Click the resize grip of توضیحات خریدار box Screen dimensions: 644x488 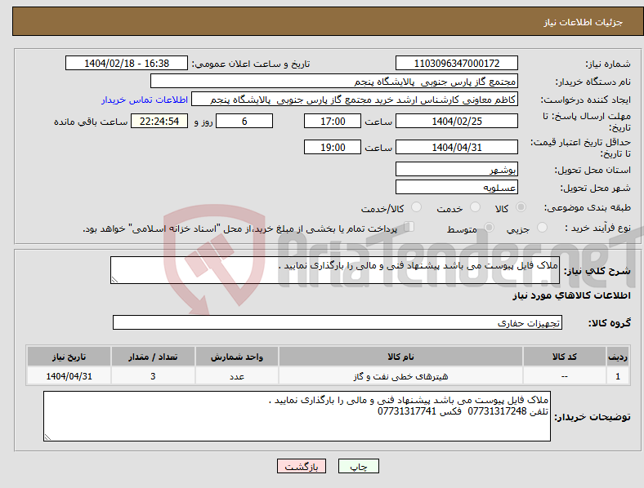(x=47, y=437)
